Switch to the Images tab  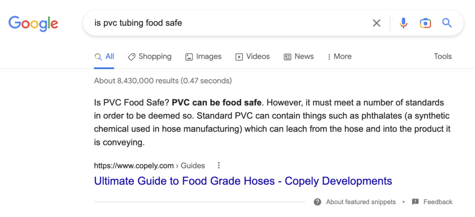click(x=203, y=56)
